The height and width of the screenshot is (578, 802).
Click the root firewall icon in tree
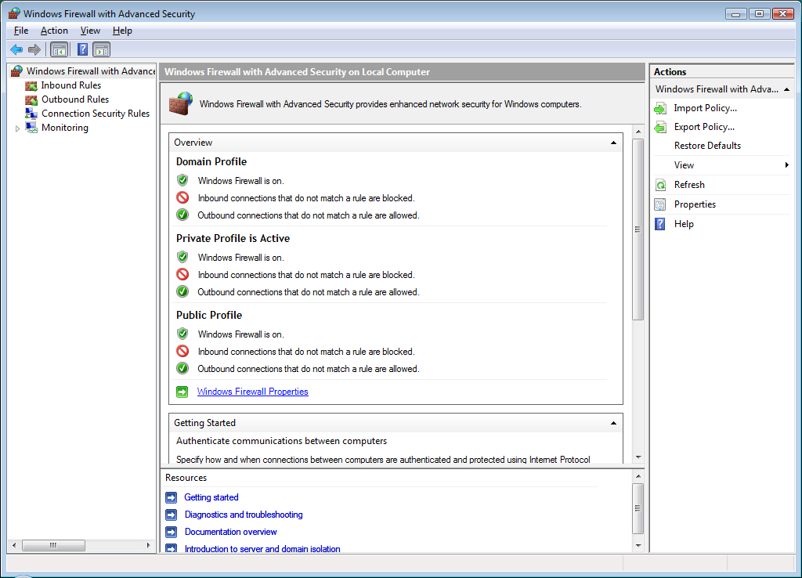[x=17, y=71]
